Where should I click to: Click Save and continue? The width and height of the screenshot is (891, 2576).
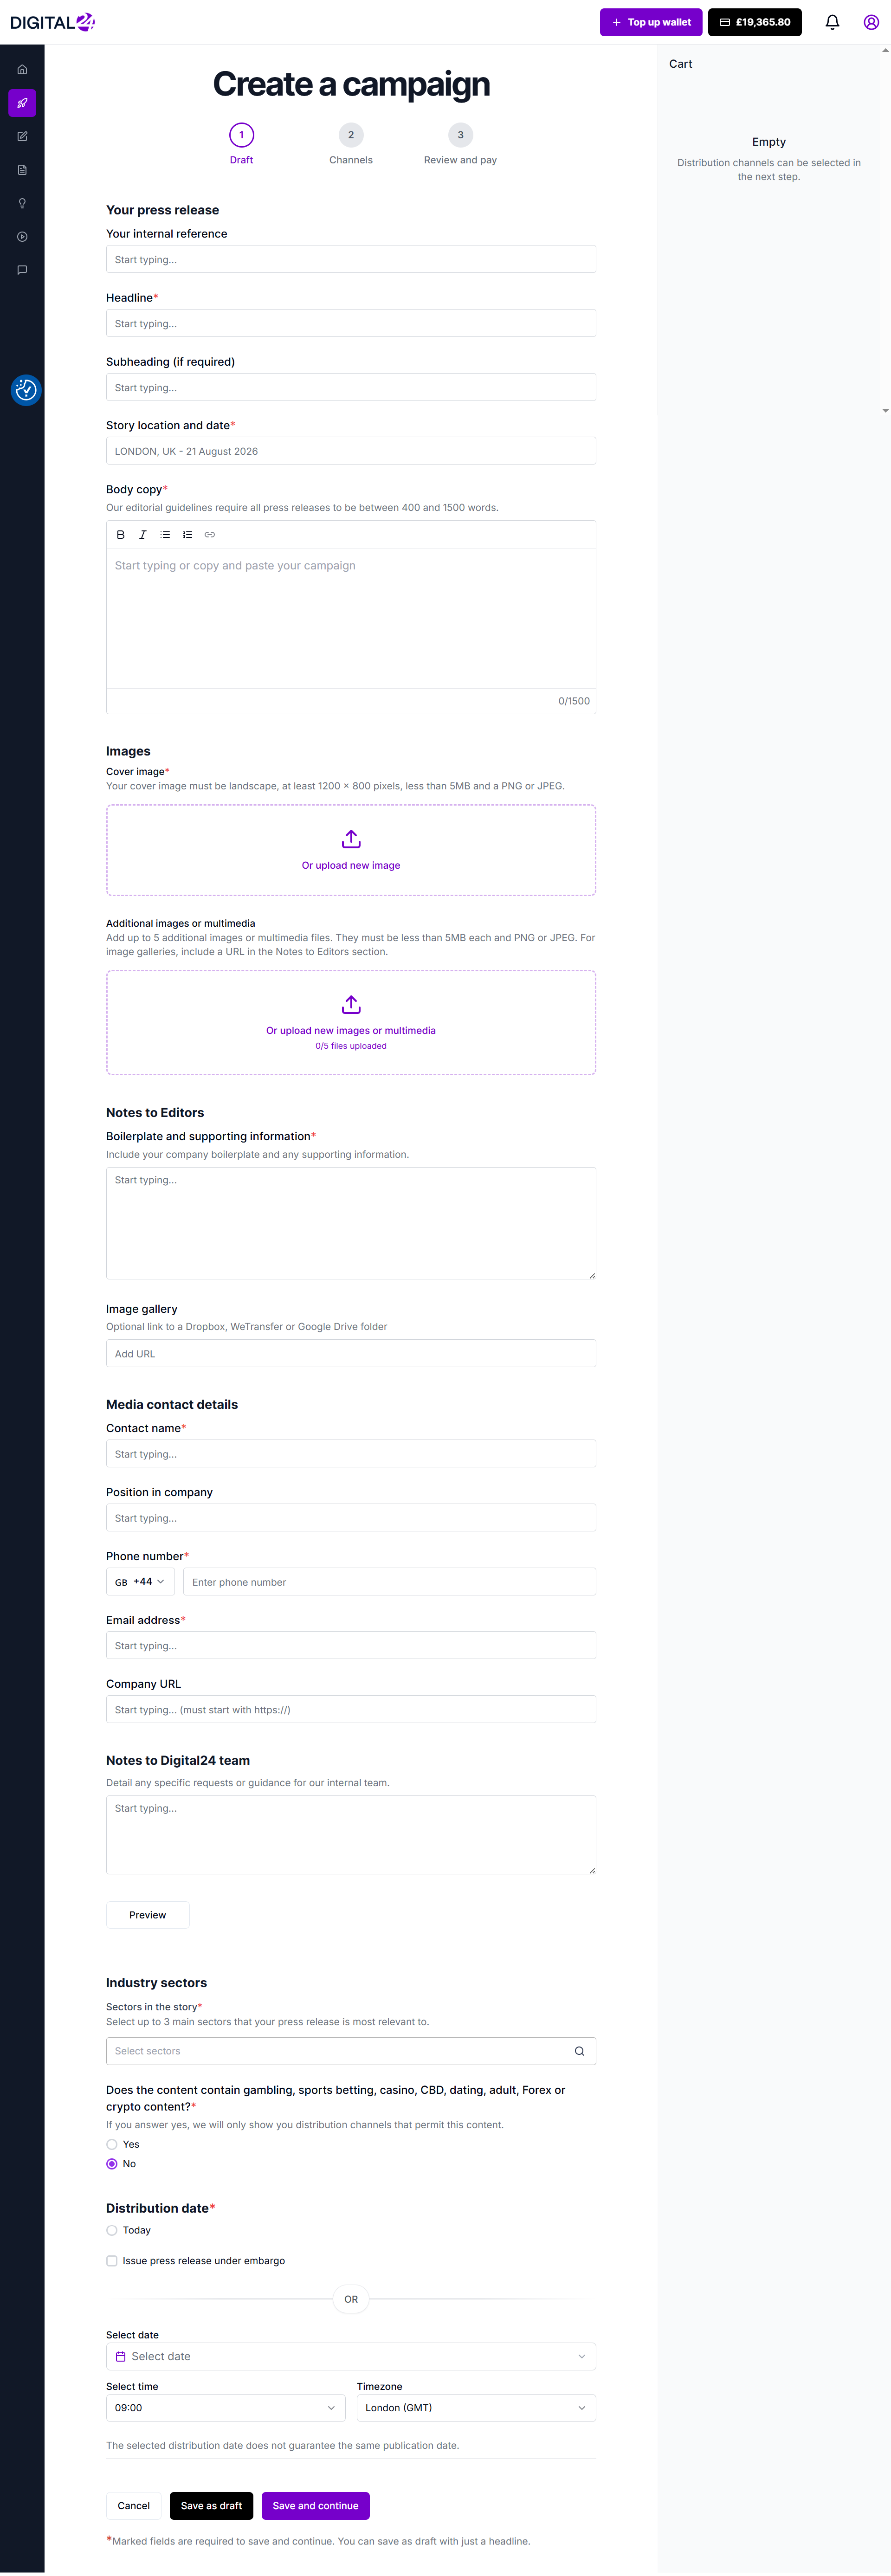click(x=315, y=2505)
